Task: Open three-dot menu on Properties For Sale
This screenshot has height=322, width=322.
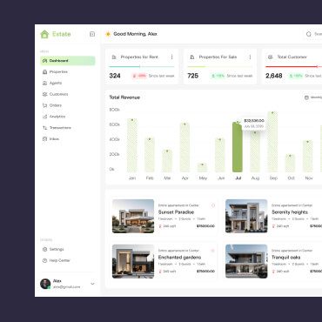Action: click(250, 57)
